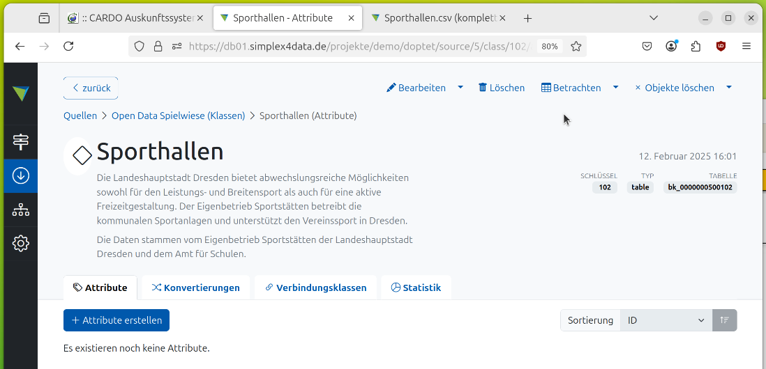This screenshot has height=369, width=766.
Task: Bookmark this page with the star icon
Action: pos(576,46)
